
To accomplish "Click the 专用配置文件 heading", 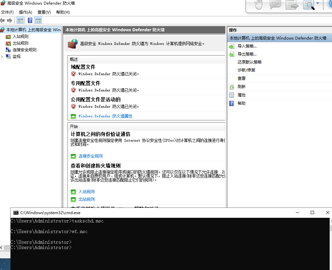I will 85,83.
